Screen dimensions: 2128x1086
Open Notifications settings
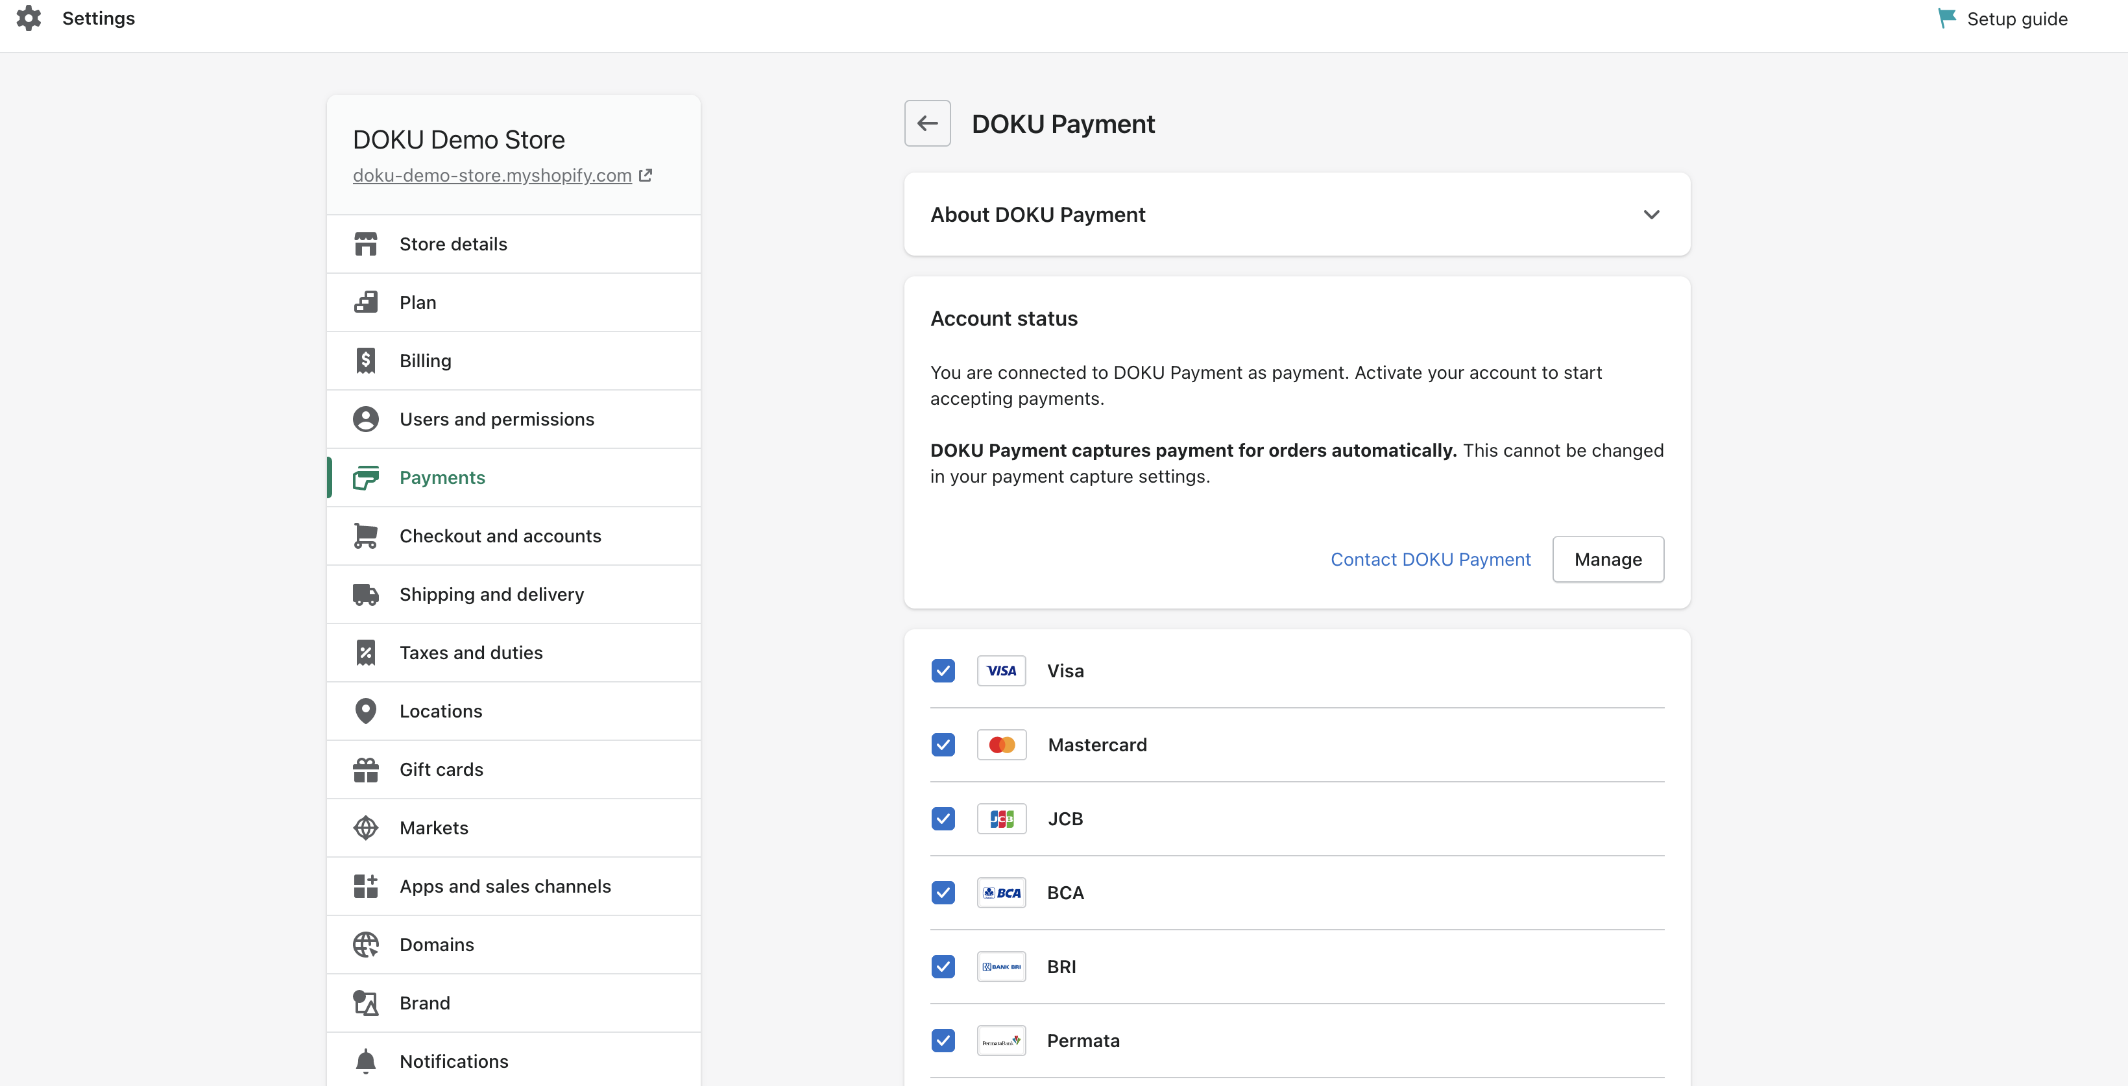click(514, 1061)
